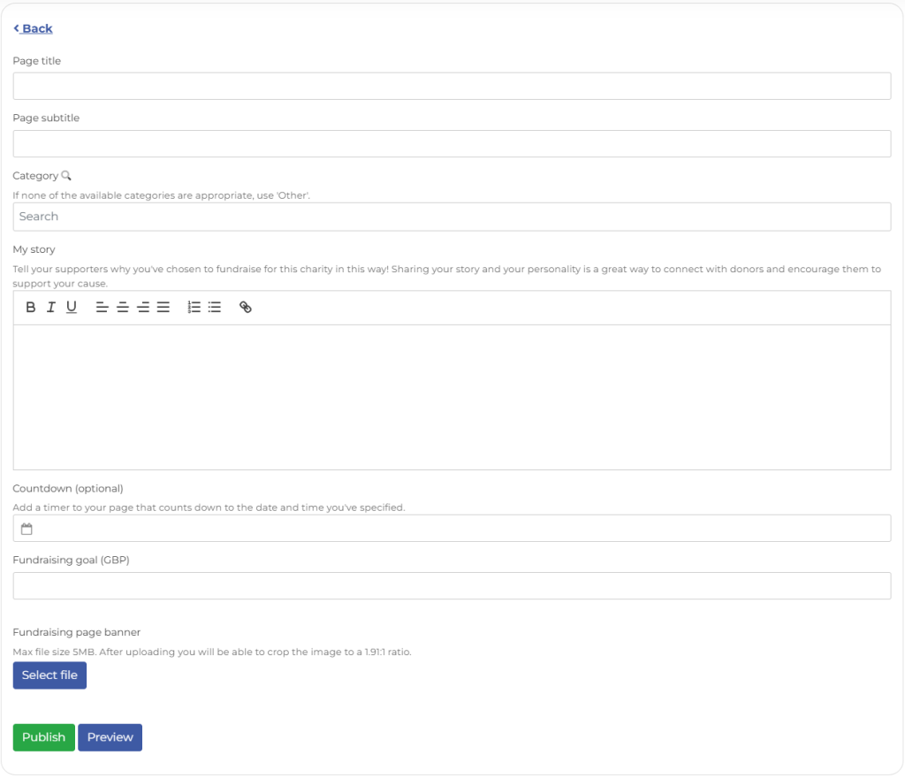The width and height of the screenshot is (905, 778).
Task: Right align the story text
Action: tap(142, 307)
